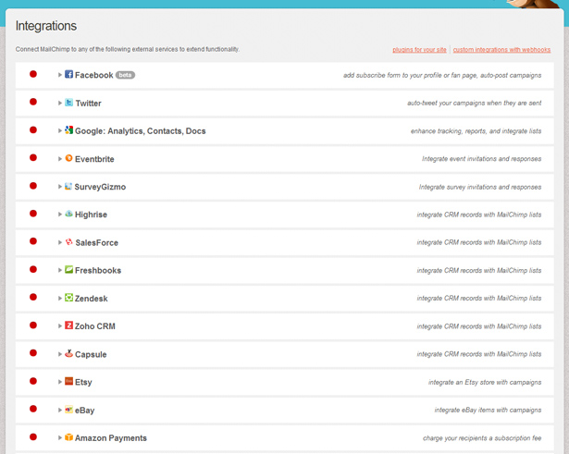The height and width of the screenshot is (454, 569).
Task: Click the Twitter bird icon
Action: 69,103
